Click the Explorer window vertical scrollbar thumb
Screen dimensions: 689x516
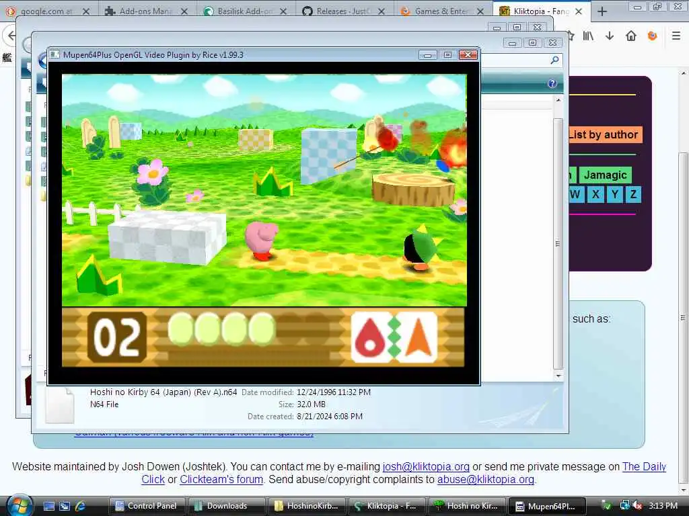(558, 243)
